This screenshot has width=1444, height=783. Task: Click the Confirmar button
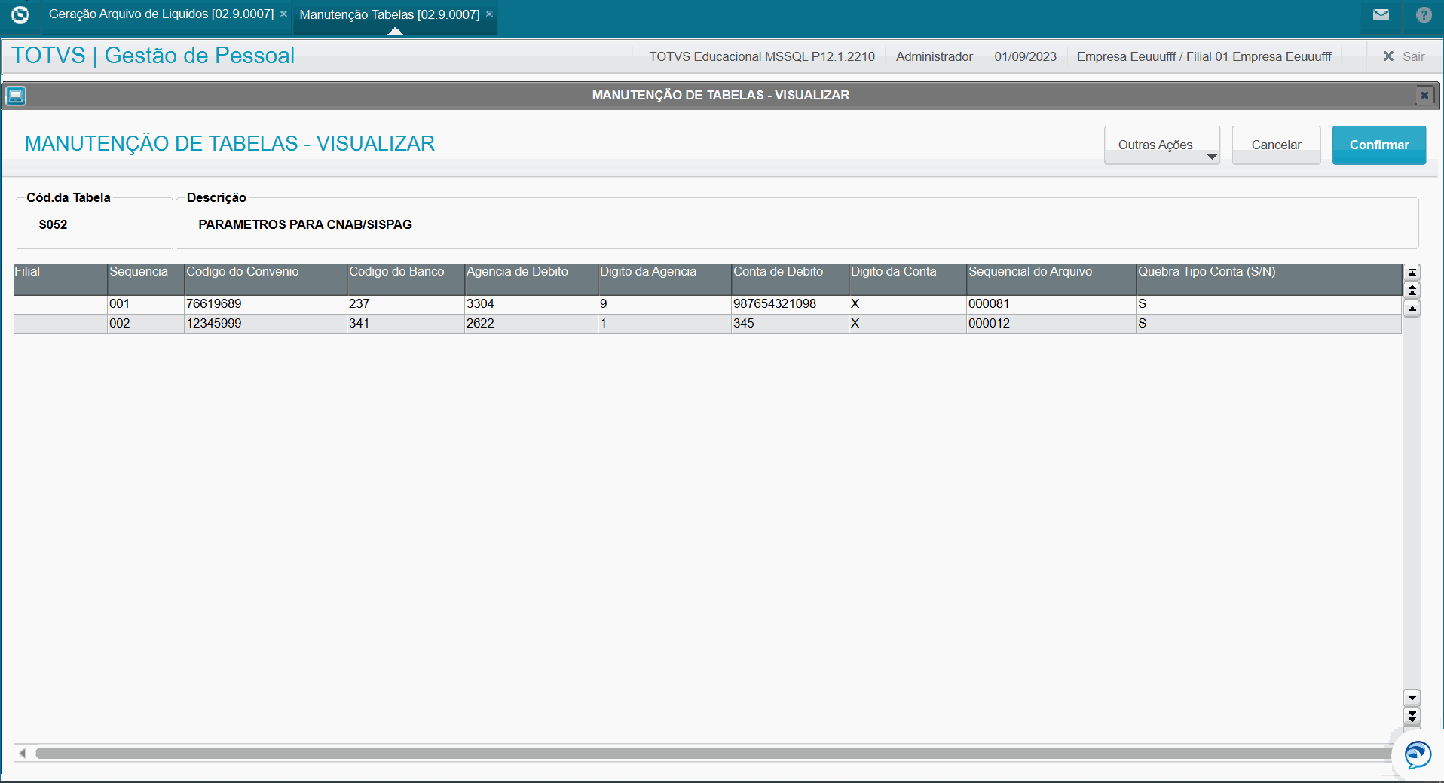click(1378, 145)
